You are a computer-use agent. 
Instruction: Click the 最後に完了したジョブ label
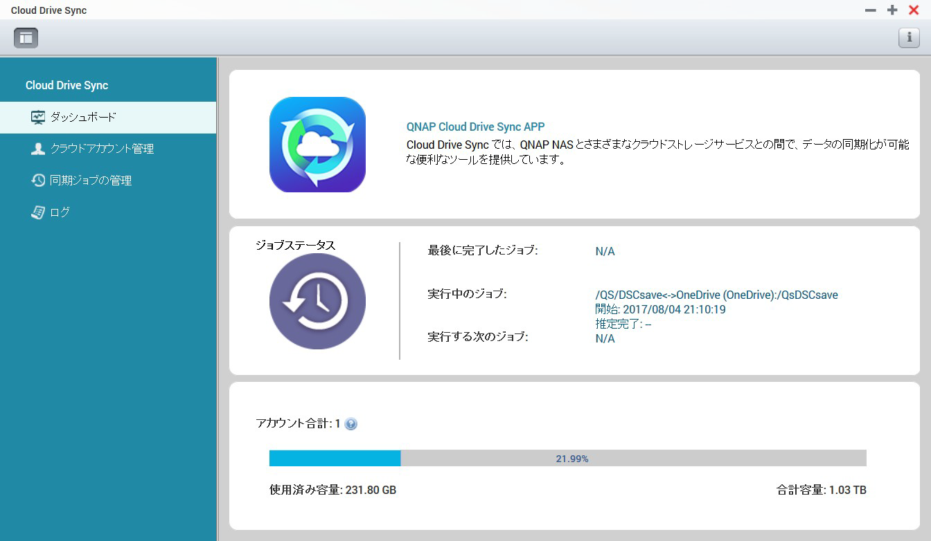click(x=483, y=250)
